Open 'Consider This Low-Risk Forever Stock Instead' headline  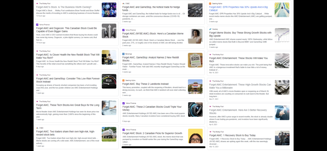pos(68,80)
